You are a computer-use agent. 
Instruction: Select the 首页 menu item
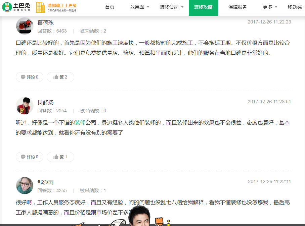pos(110,7)
